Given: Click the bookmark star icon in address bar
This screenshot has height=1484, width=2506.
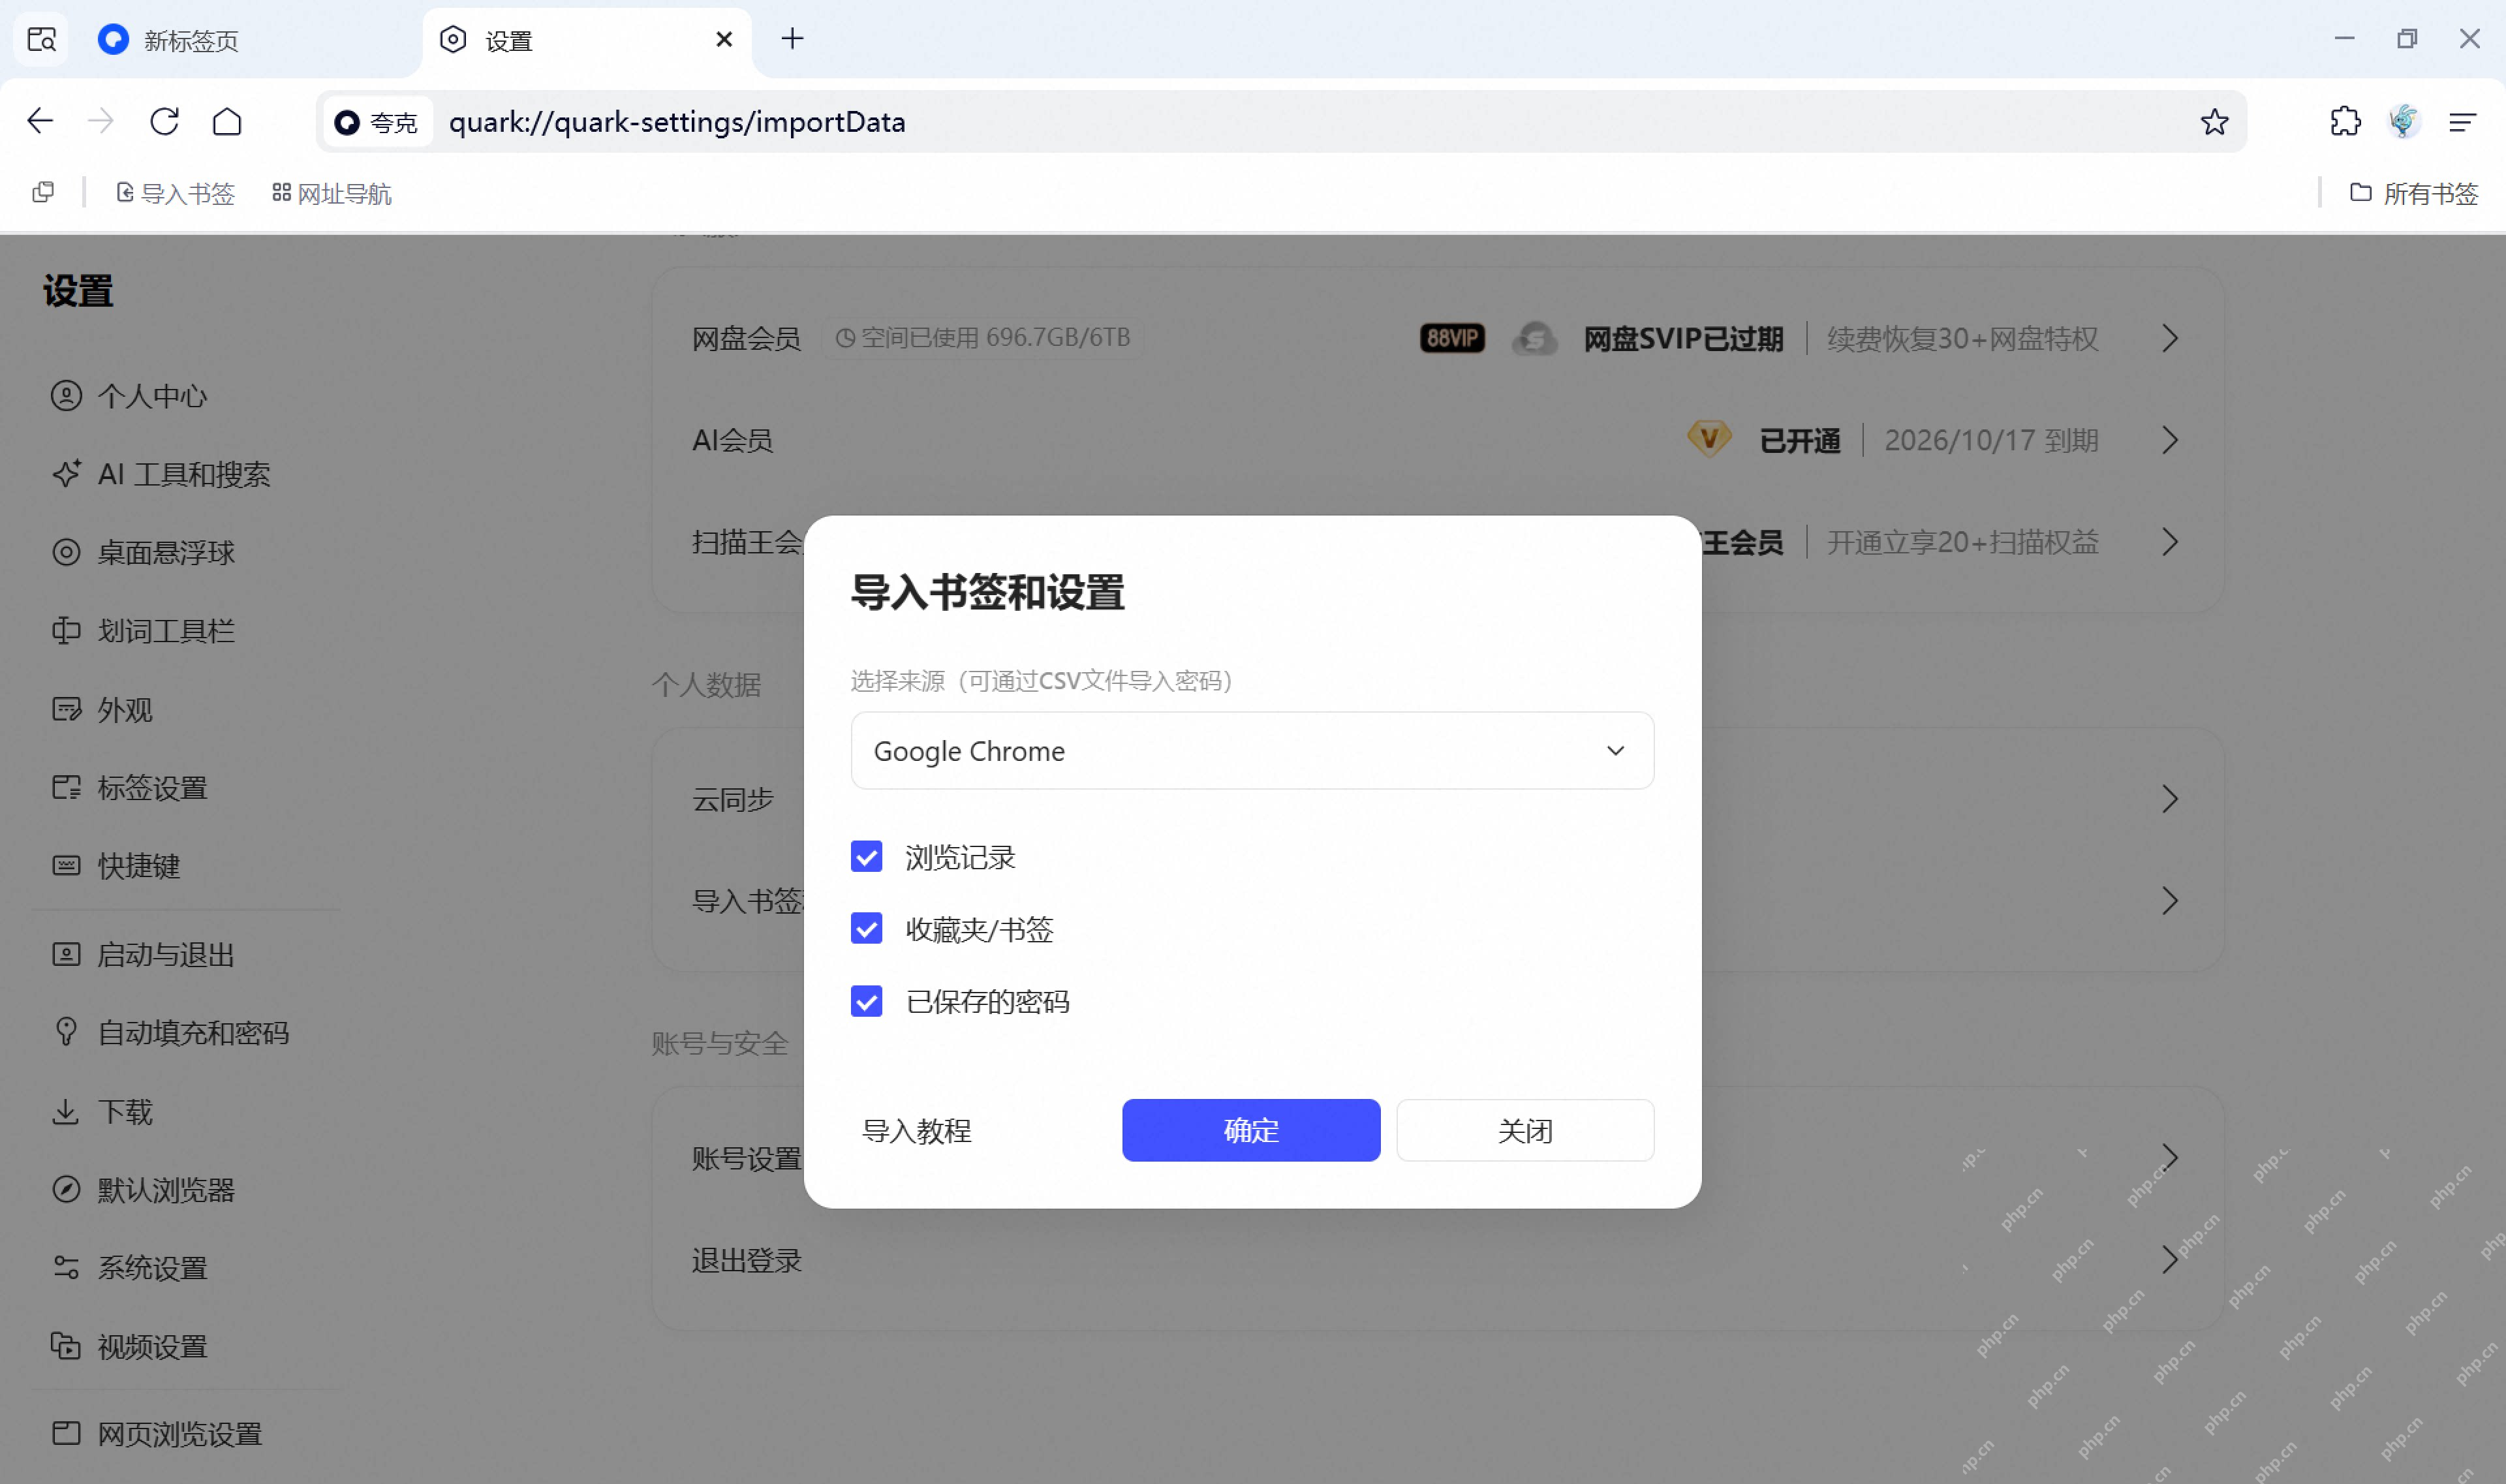Looking at the screenshot, I should point(2214,122).
